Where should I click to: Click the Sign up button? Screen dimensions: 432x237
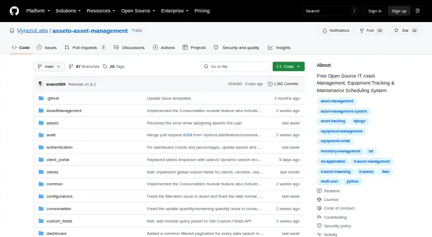[x=399, y=11]
